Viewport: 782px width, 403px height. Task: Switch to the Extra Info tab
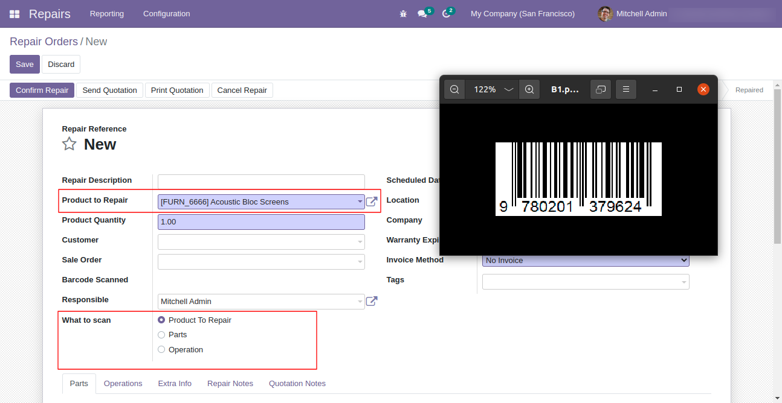tap(175, 384)
